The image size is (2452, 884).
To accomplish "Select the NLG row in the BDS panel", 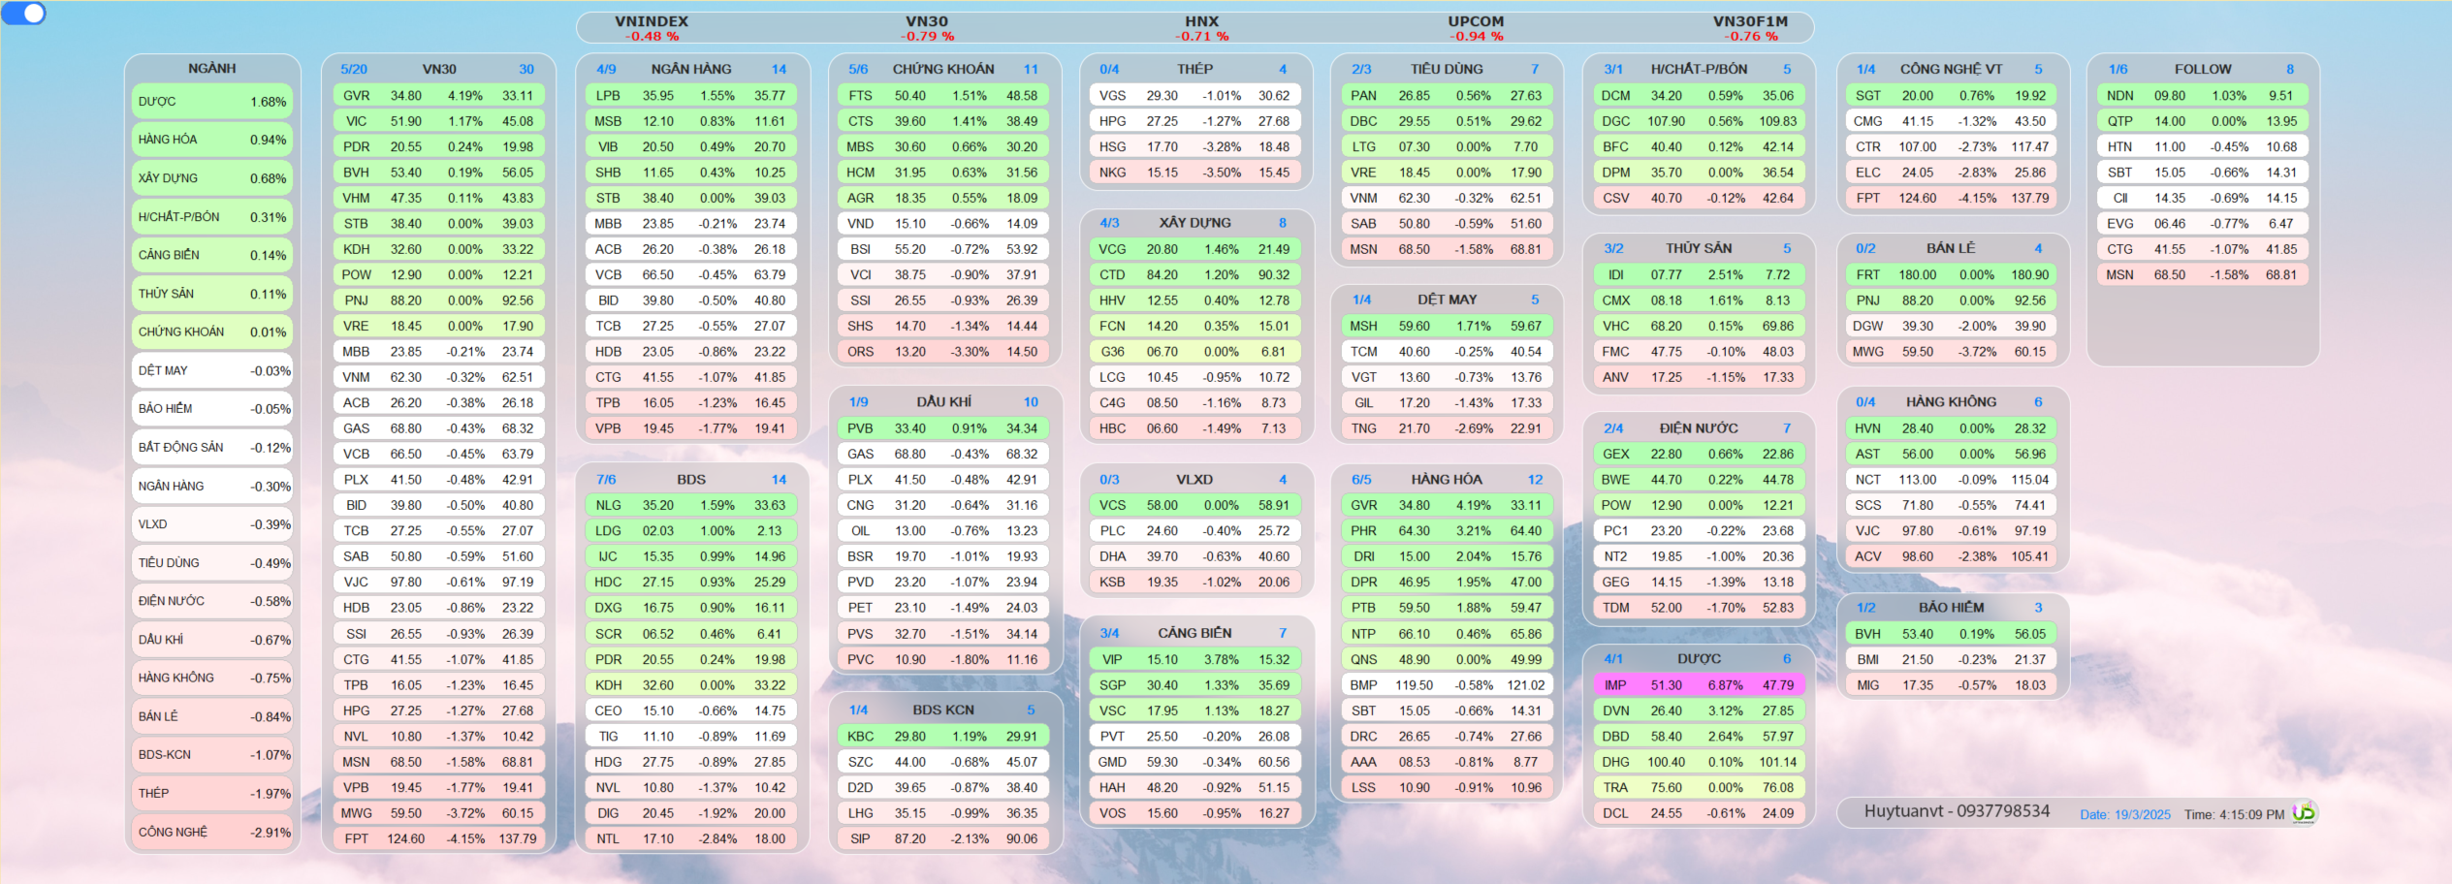I will (x=690, y=506).
